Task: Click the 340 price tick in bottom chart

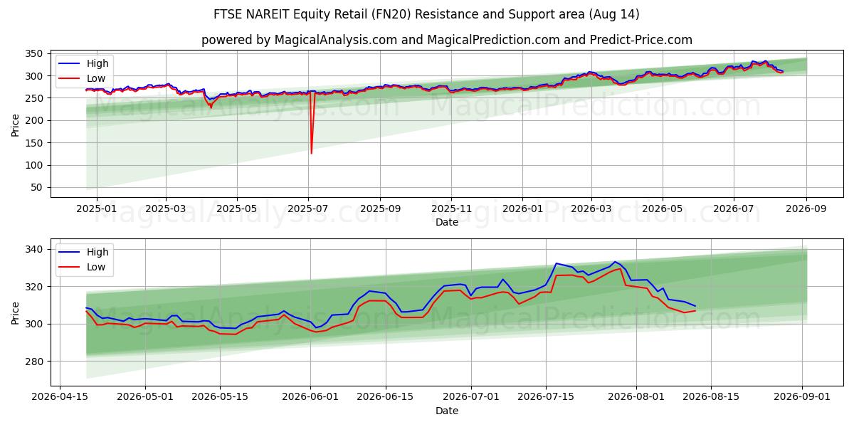Action: (36, 249)
